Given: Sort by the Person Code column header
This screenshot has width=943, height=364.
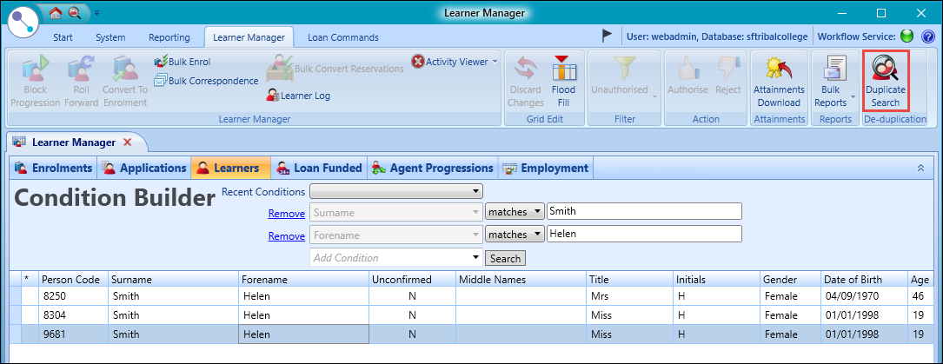Looking at the screenshot, I should [x=73, y=280].
